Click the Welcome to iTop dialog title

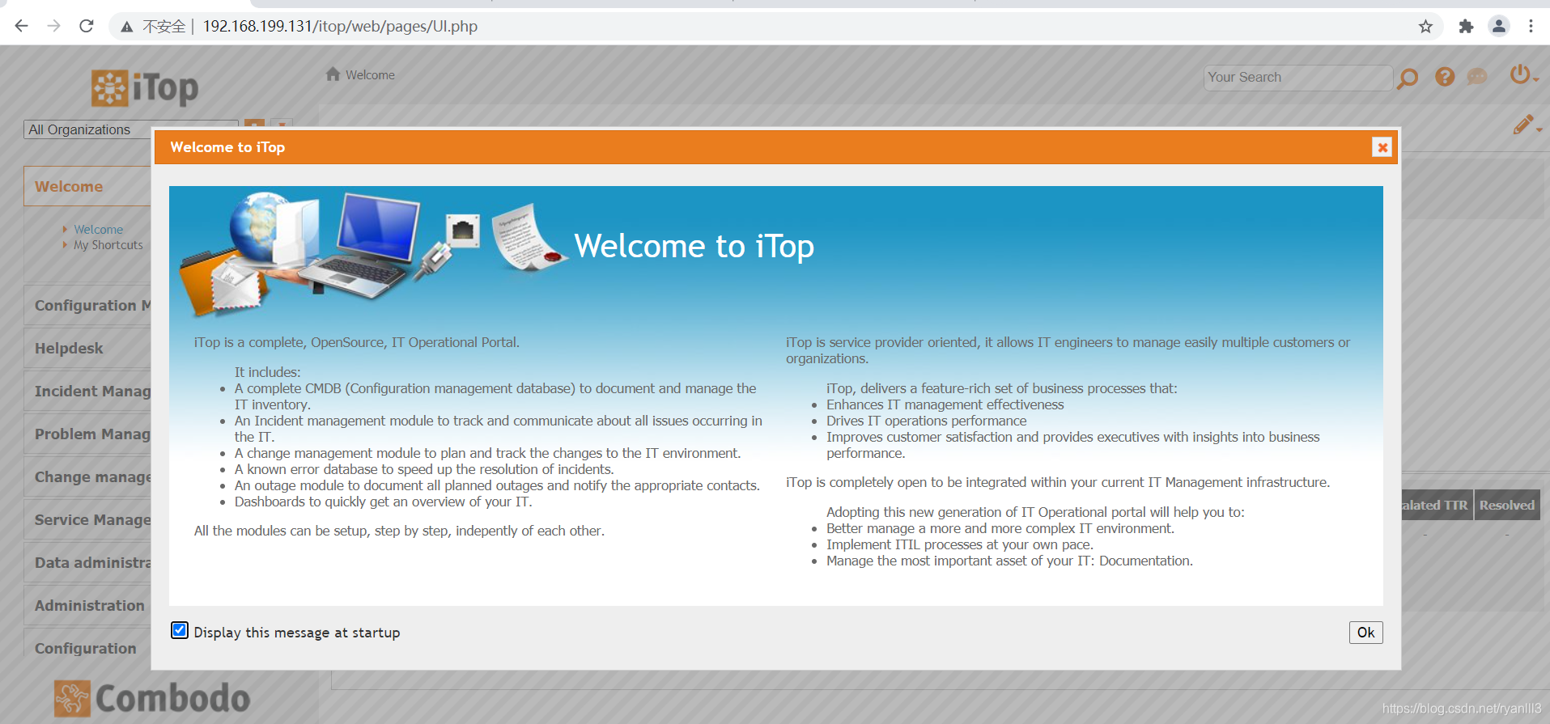click(227, 147)
